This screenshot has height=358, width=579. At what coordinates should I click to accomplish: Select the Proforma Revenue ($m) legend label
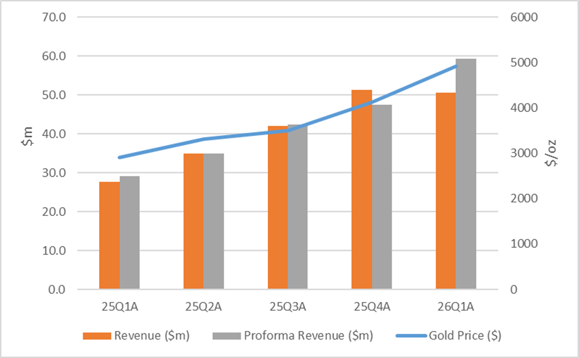coord(309,336)
